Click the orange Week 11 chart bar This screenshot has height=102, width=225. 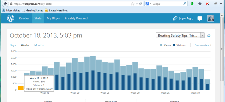pos(21,88)
